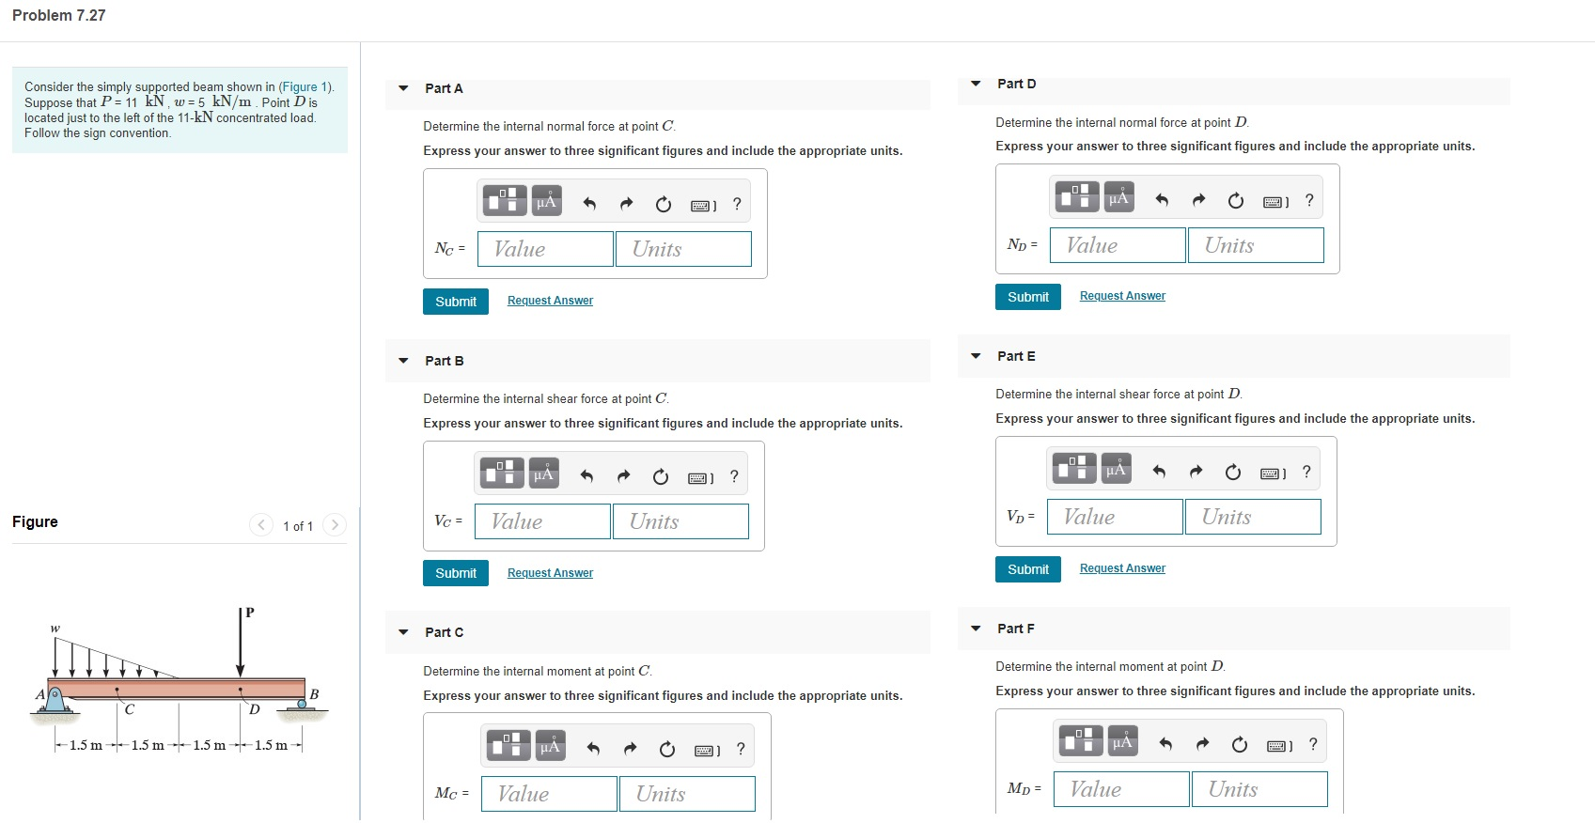The image size is (1595, 823).
Task: Request Answer for Part E
Action: (1122, 568)
